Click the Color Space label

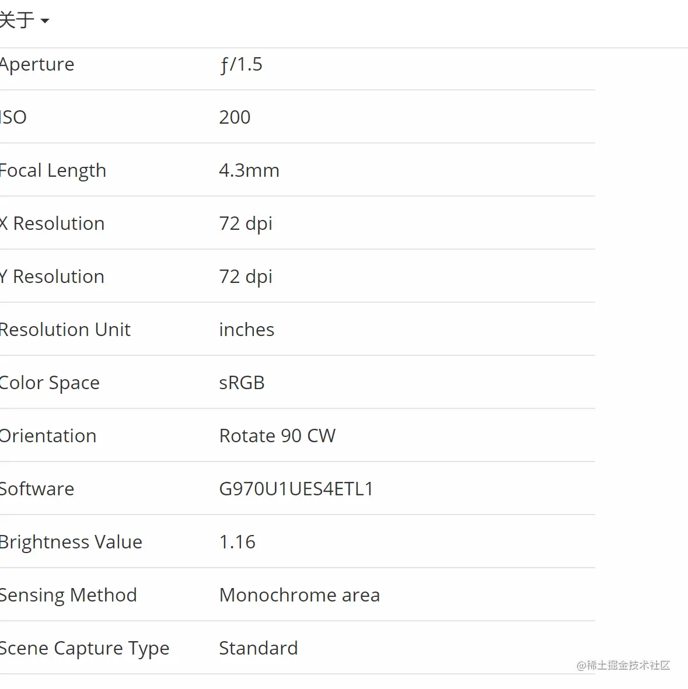point(50,383)
